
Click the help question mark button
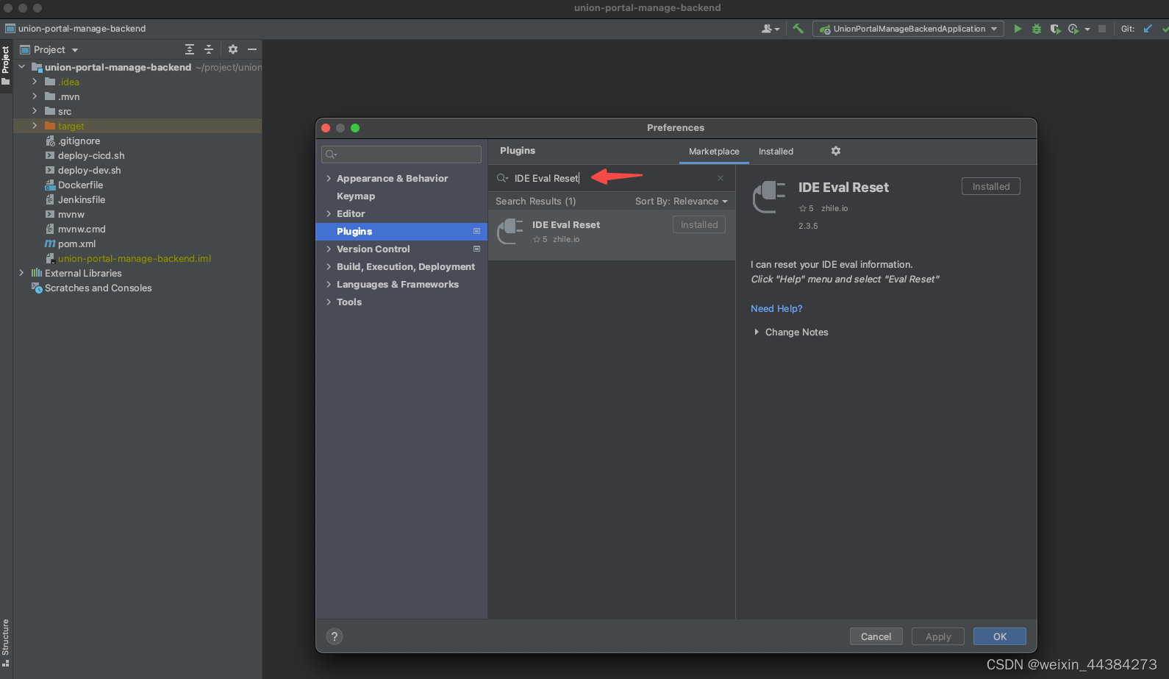(335, 637)
